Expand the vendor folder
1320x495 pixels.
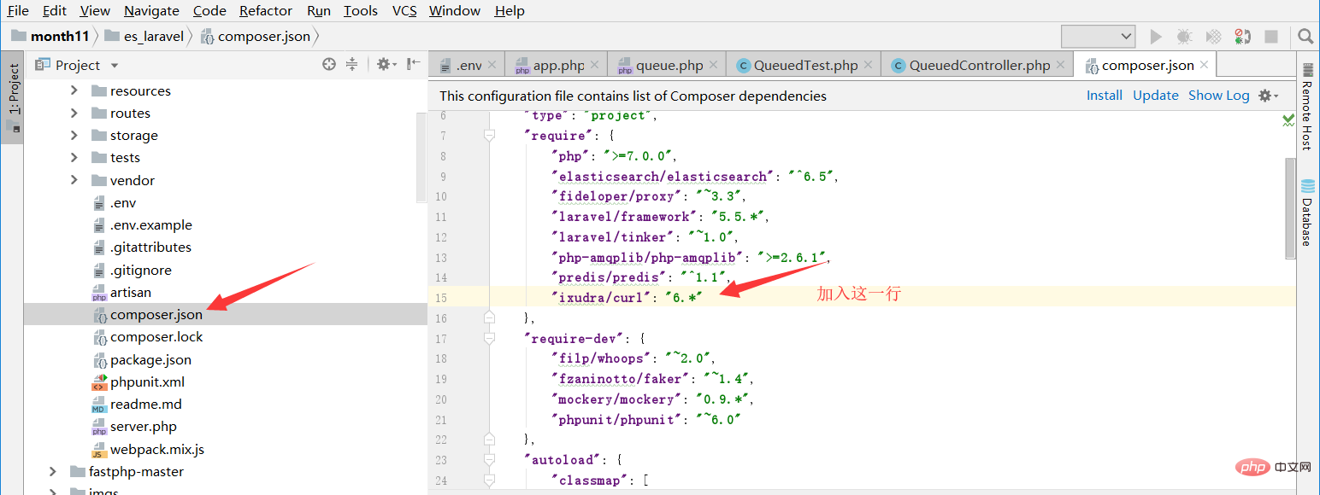(74, 180)
